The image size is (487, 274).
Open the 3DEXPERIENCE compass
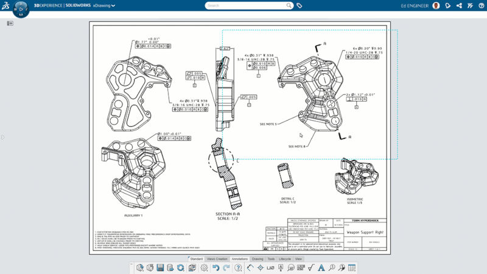21,9
